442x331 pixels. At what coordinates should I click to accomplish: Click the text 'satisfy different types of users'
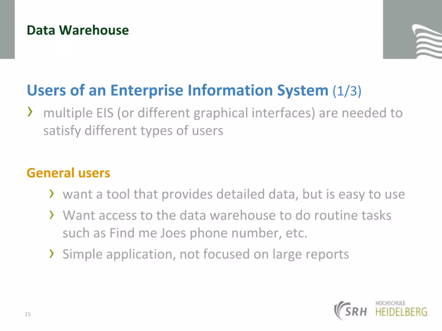coord(133,131)
